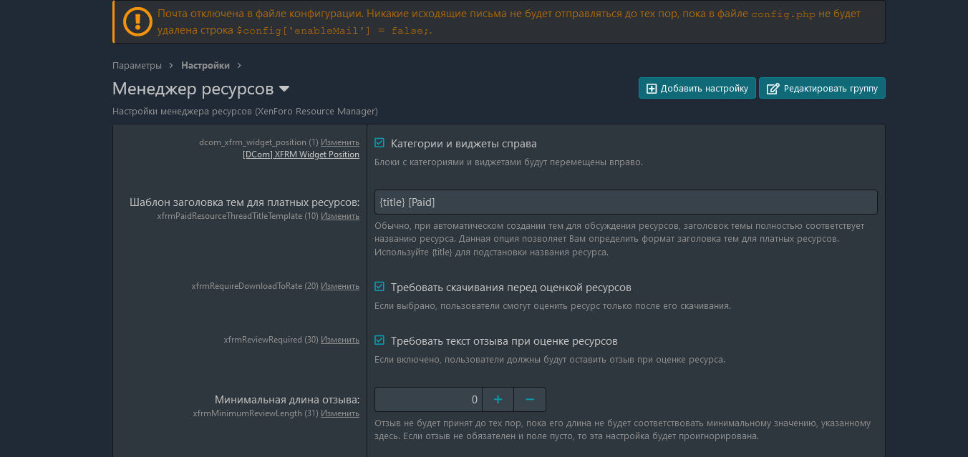Open 'Настройки' breadcrumb item

click(205, 66)
